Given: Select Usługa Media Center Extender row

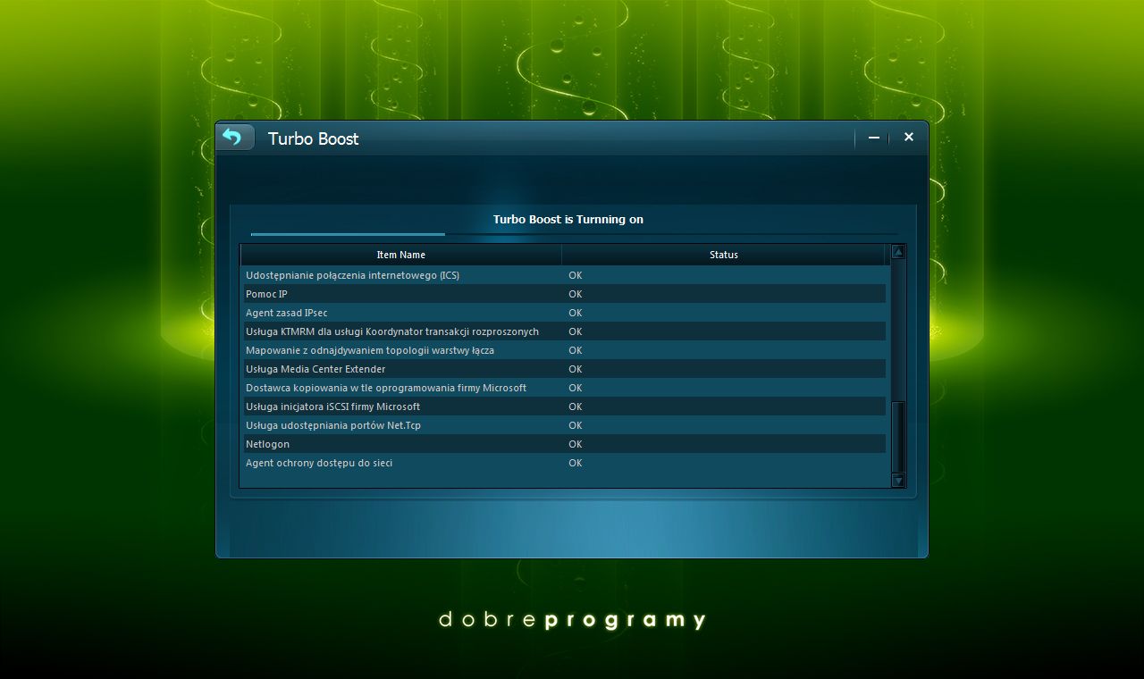Looking at the screenshot, I should coord(563,369).
